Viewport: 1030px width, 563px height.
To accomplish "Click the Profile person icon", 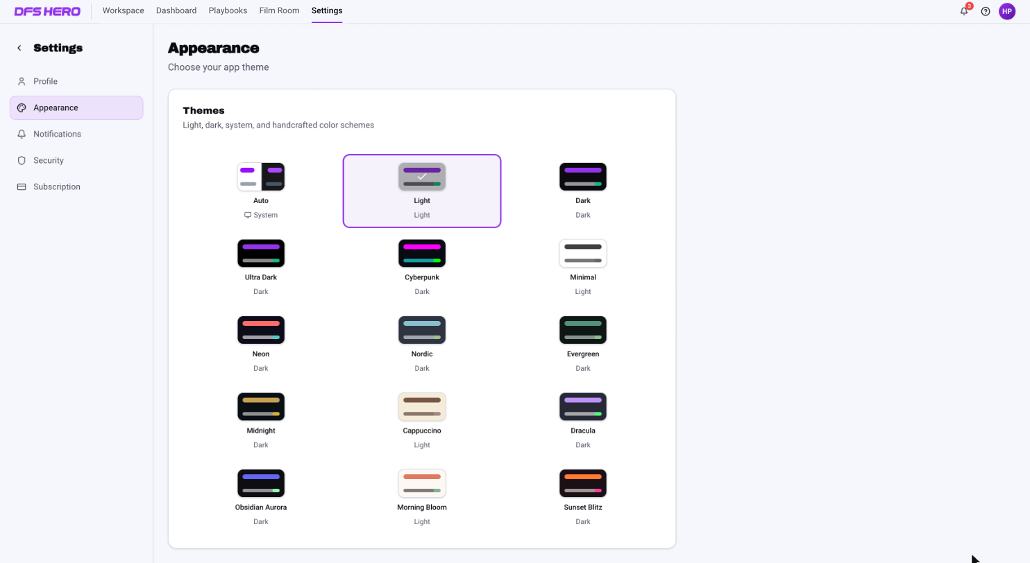I will [x=22, y=81].
